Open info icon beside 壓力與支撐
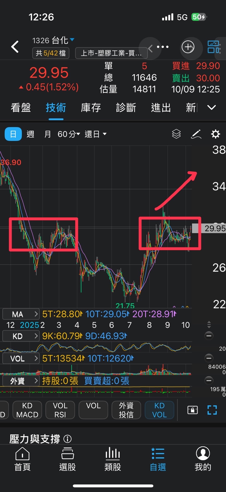Screen dimensions: 226x492 pos(68,439)
